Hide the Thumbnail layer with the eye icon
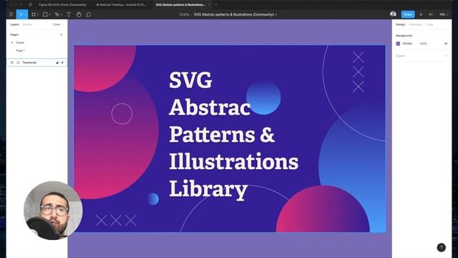458x258 pixels. 62,62
